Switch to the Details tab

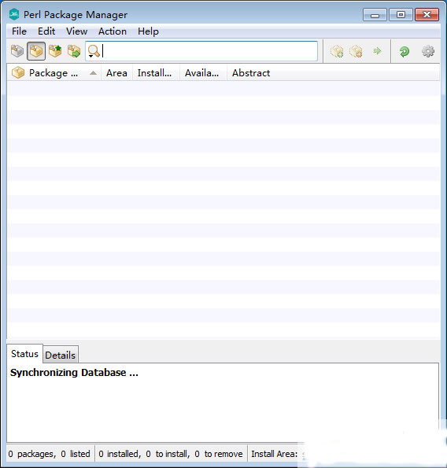[61, 355]
